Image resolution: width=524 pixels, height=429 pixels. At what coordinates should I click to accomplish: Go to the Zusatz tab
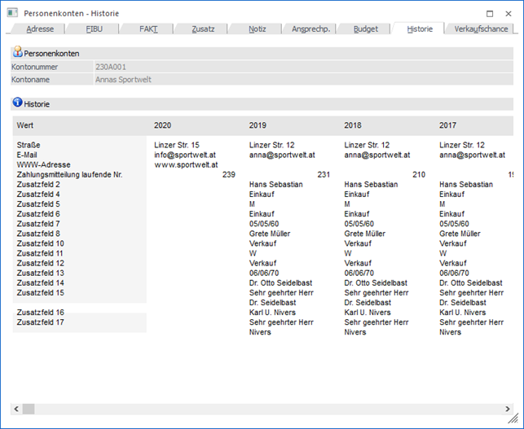point(203,28)
